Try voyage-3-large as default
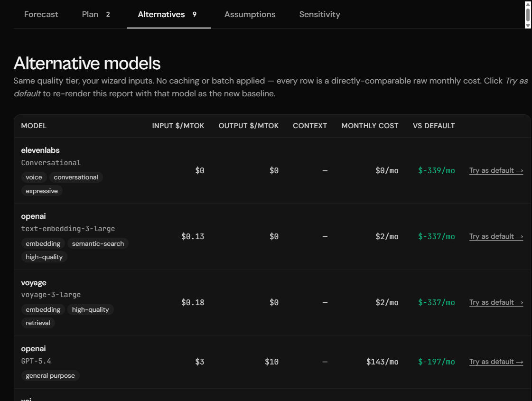Screen dimensions: 532x401 (x=496, y=302)
